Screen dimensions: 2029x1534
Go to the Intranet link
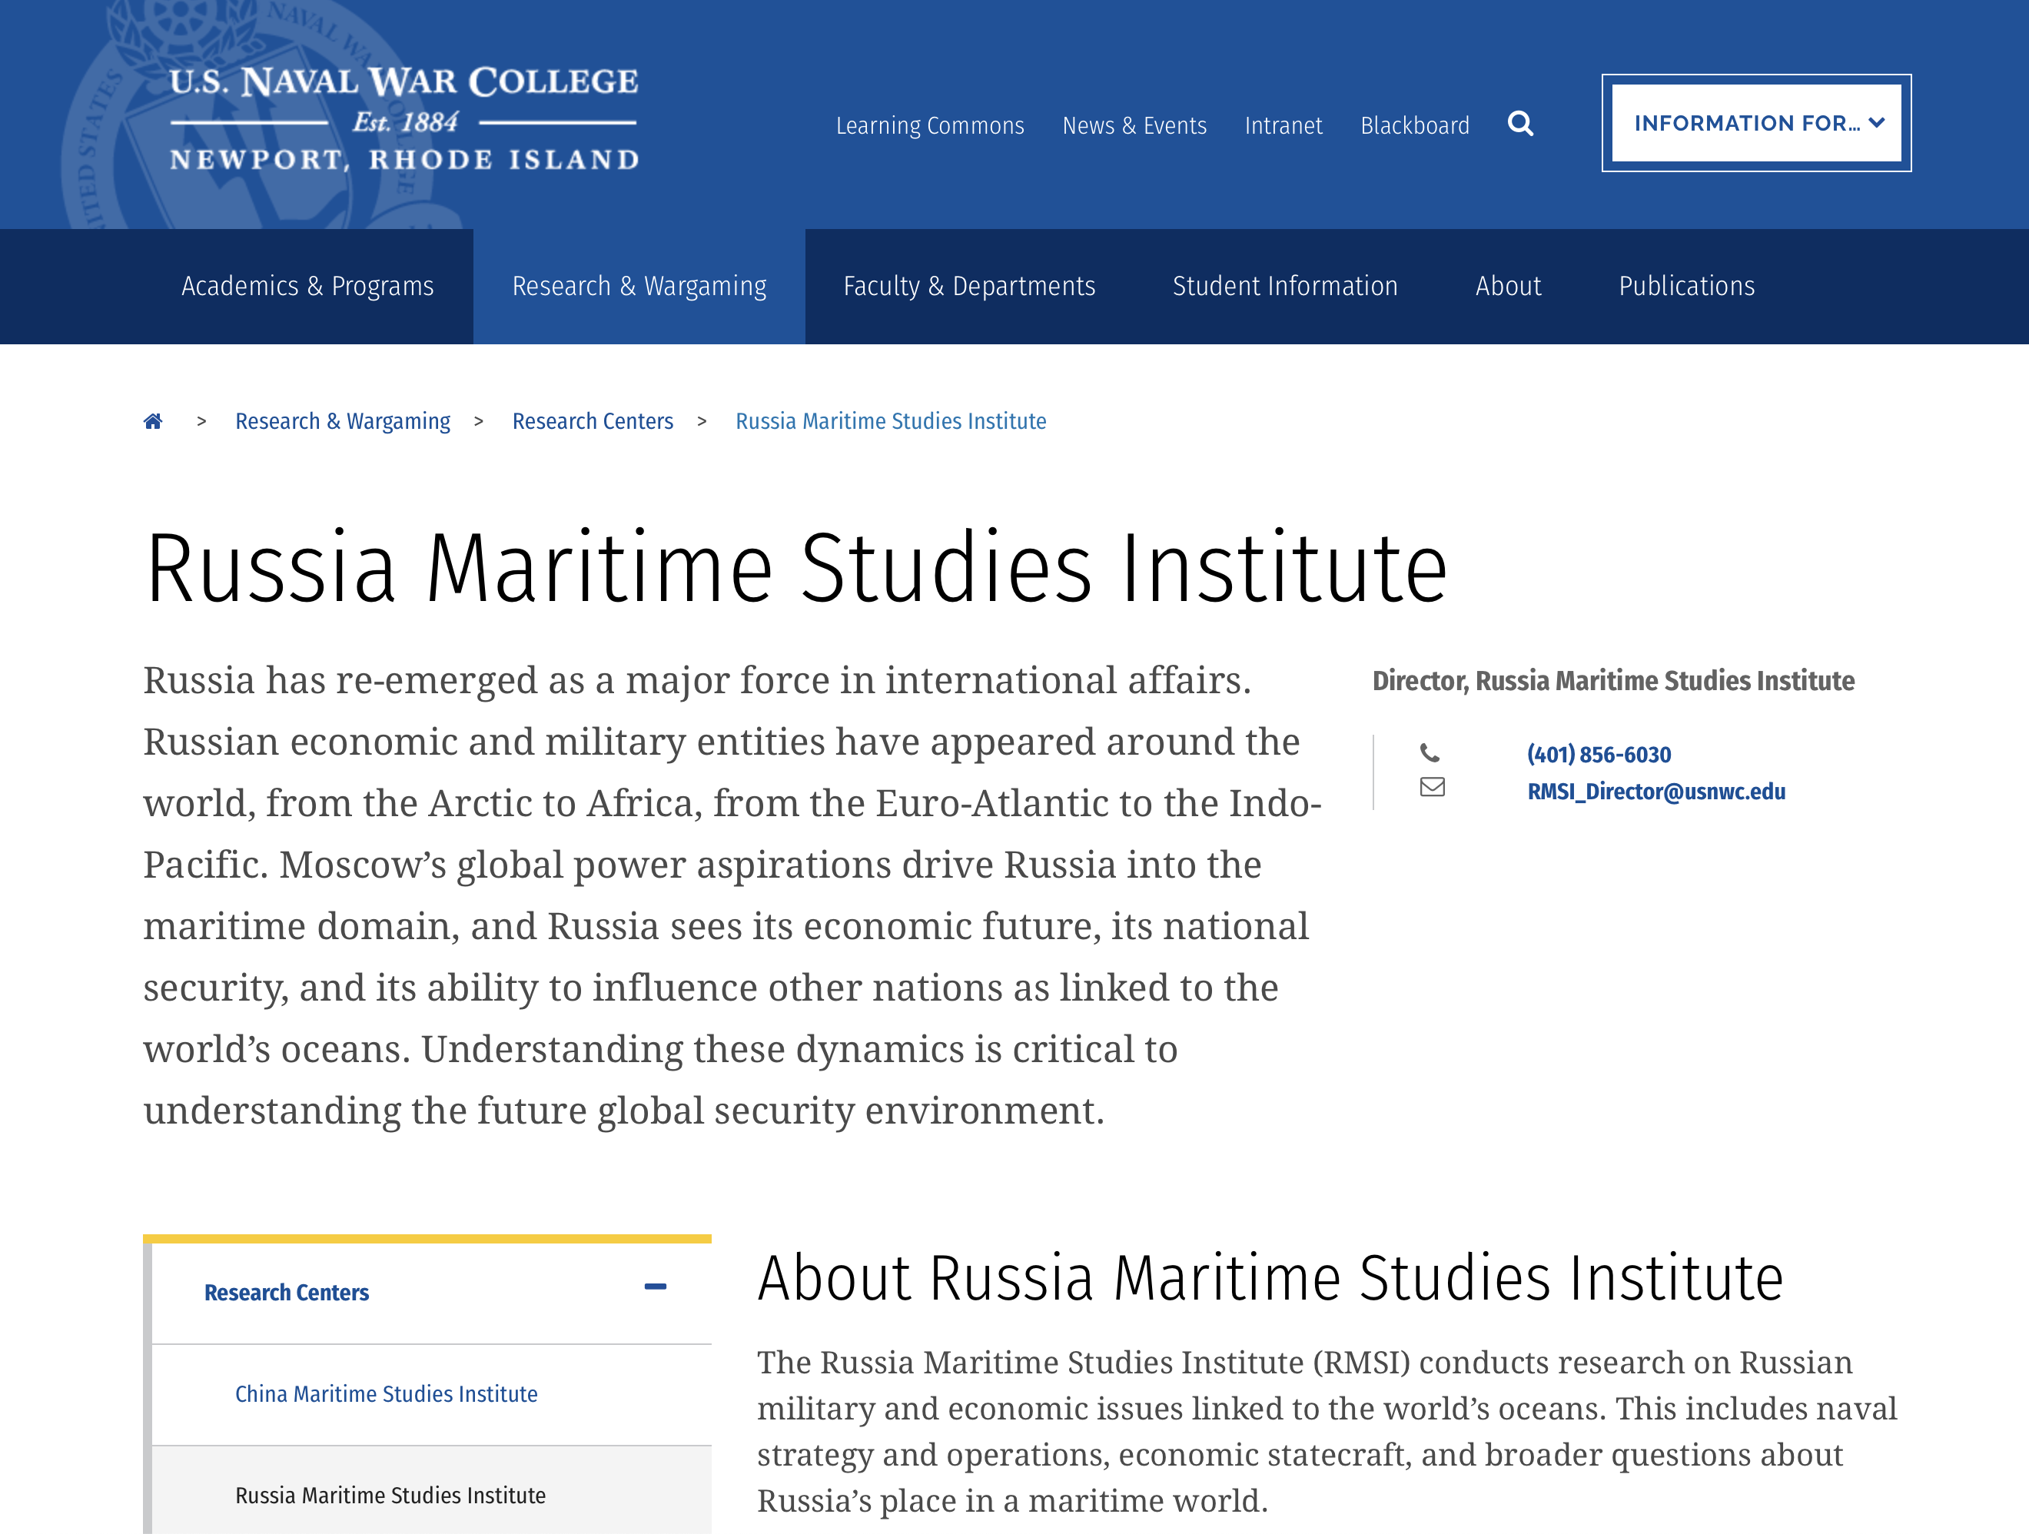coord(1282,126)
